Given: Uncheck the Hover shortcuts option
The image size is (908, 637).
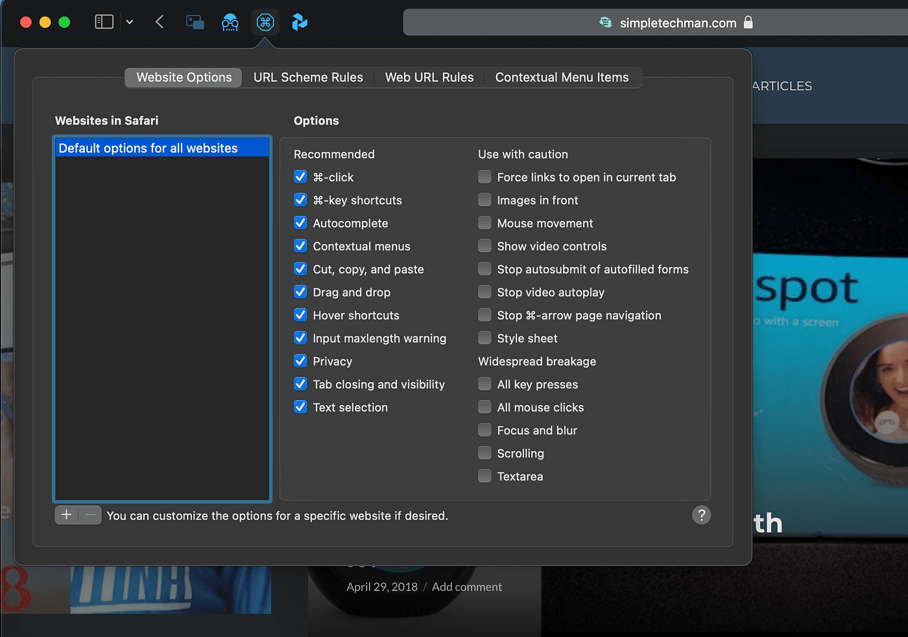Looking at the screenshot, I should [x=300, y=315].
